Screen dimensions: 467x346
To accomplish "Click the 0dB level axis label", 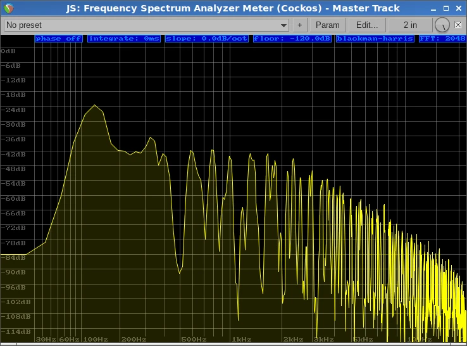I will point(8,51).
